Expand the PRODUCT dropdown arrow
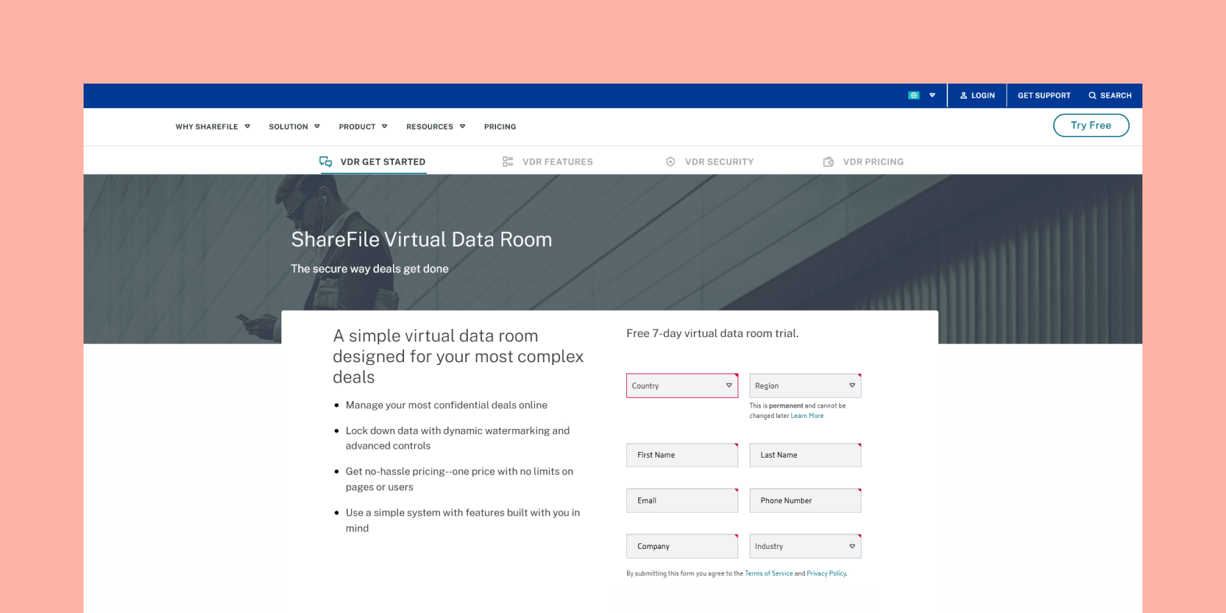Screen dimensions: 1226x613 (x=385, y=126)
